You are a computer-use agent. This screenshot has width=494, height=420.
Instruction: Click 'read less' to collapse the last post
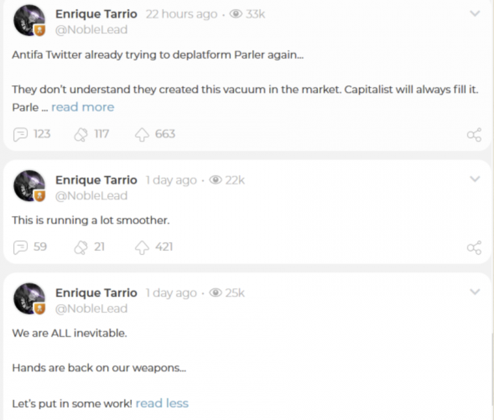point(162,403)
